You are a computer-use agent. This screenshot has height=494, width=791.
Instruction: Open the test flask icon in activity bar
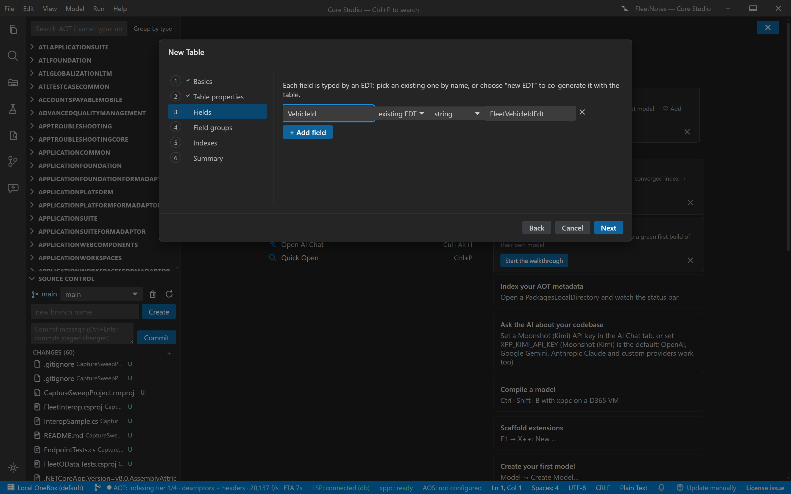pos(13,109)
